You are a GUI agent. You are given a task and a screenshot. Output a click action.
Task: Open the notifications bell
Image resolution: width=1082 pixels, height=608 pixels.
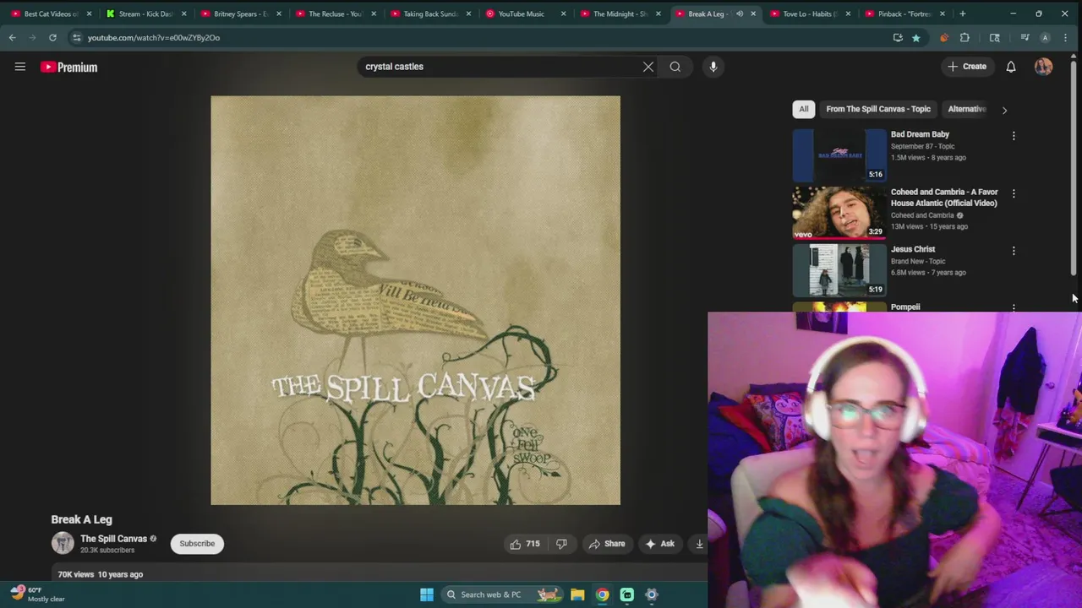[1011, 67]
